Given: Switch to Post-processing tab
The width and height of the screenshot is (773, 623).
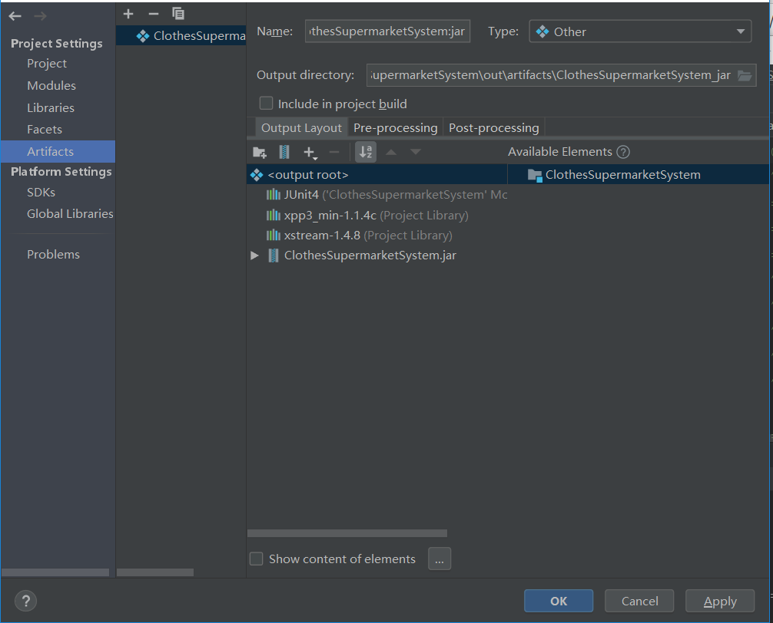Looking at the screenshot, I should [x=494, y=128].
